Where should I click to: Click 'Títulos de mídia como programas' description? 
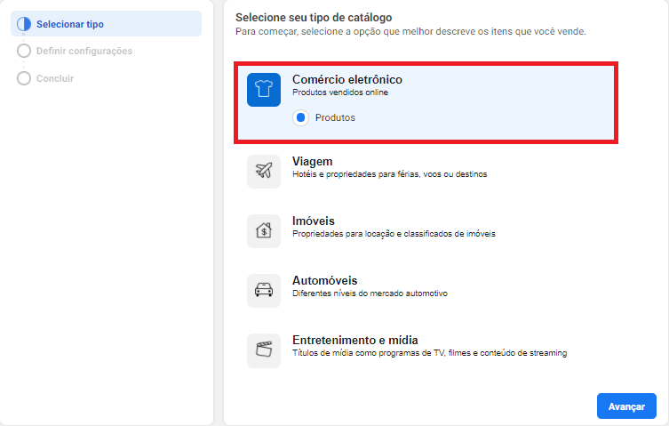pos(430,353)
